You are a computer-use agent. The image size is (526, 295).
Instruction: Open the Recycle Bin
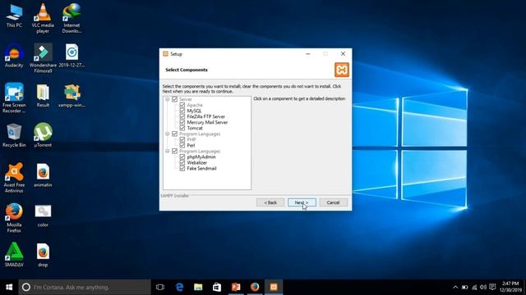pos(14,135)
